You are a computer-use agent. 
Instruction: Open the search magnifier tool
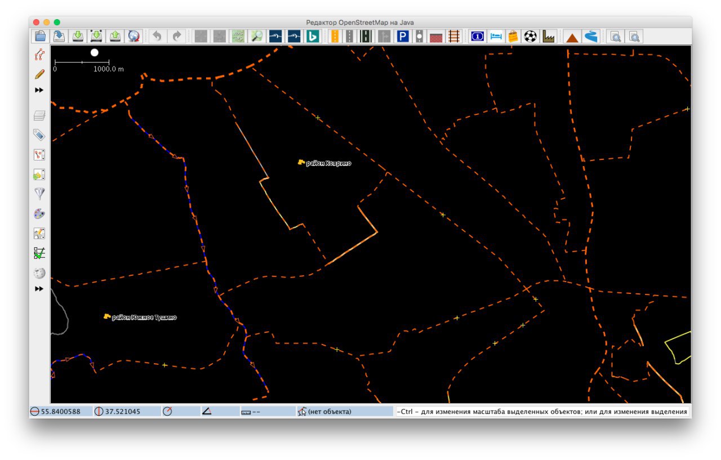257,37
